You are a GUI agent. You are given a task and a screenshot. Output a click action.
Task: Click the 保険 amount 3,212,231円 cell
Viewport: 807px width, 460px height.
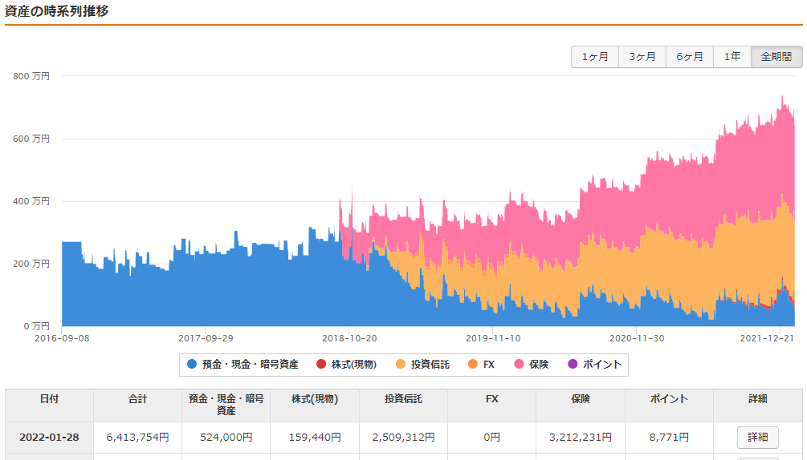580,438
